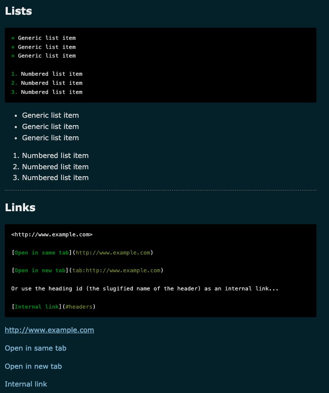Follow the 'Internal link' hyperlink
This screenshot has height=393, width=329.
tap(26, 384)
